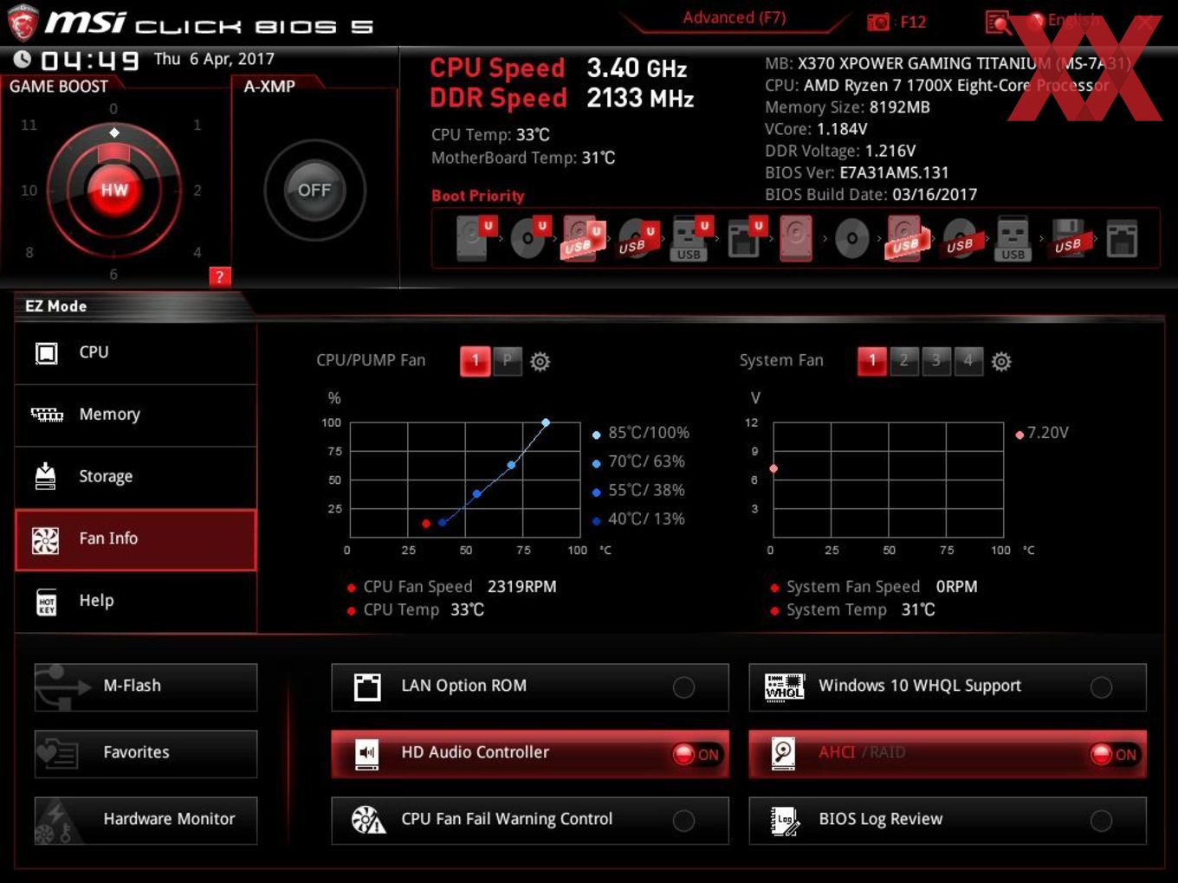The height and width of the screenshot is (883, 1178).
Task: Click the date Thu 6 Apr, 2017
Action: (x=214, y=59)
